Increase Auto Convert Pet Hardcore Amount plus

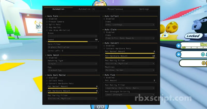156,58
